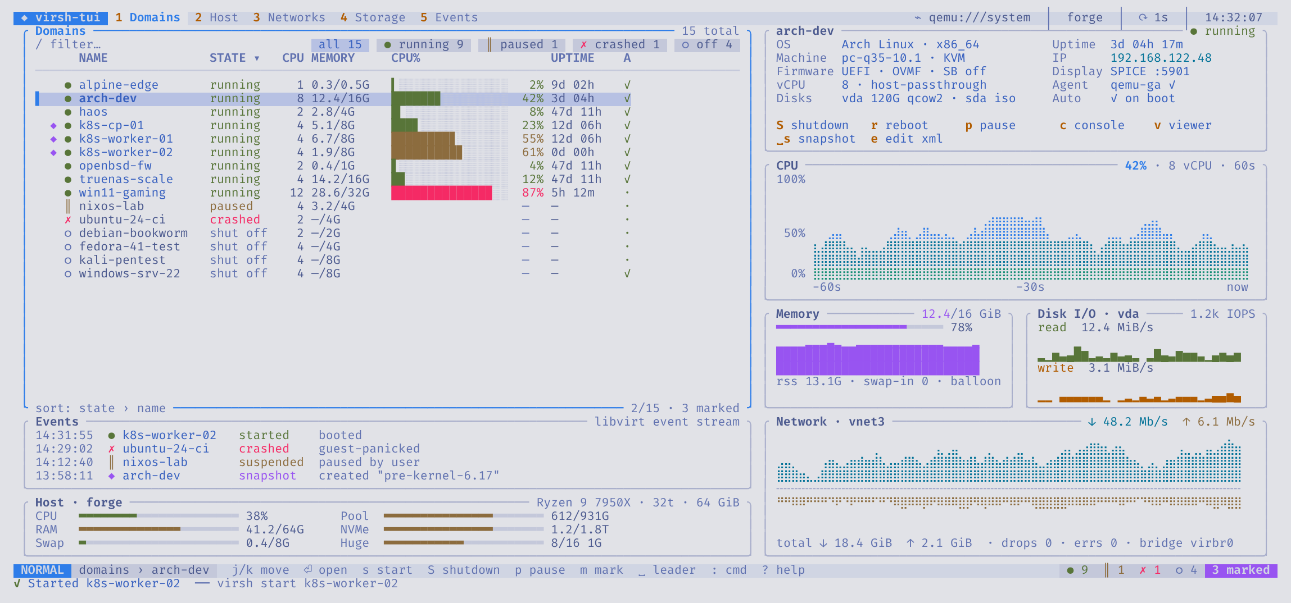Click the paused bars icon for nixos-lab

68,206
